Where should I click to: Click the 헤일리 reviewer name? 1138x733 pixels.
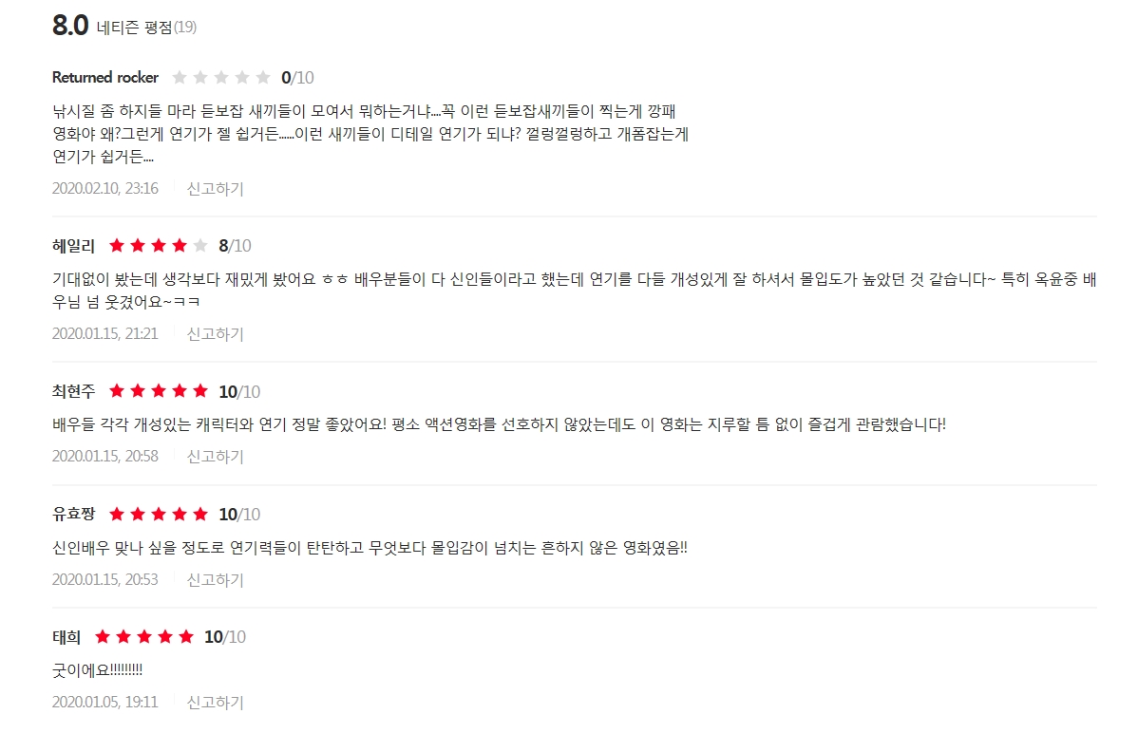coord(74,246)
